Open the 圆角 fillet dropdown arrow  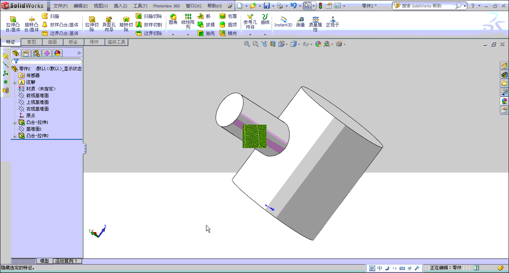pos(173,34)
